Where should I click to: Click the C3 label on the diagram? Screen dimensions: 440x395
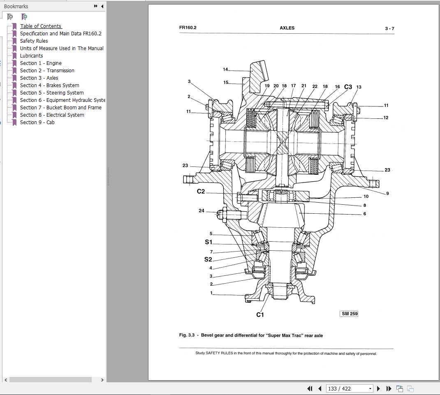pos(348,87)
